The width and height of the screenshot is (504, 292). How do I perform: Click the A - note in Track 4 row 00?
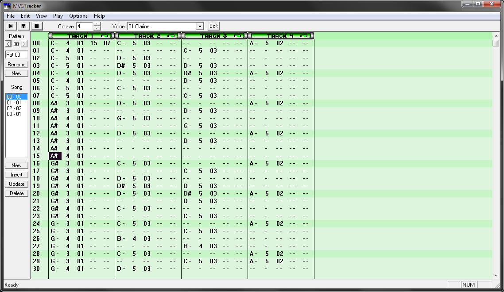click(254, 43)
